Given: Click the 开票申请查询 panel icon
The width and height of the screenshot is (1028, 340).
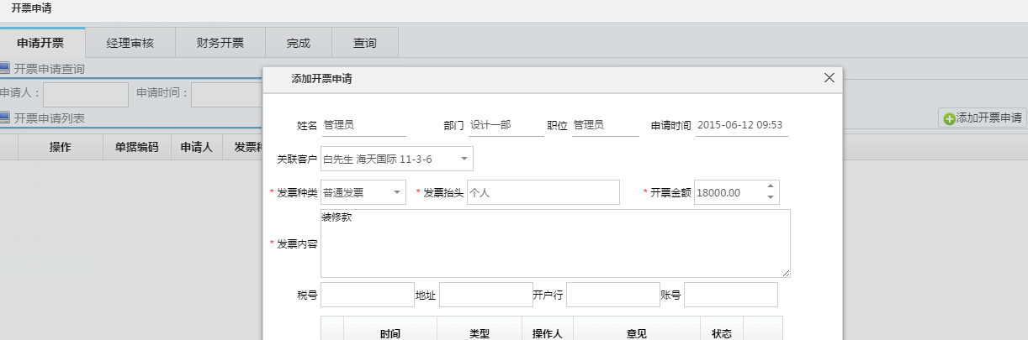Looking at the screenshot, I should pyautogui.click(x=4, y=69).
